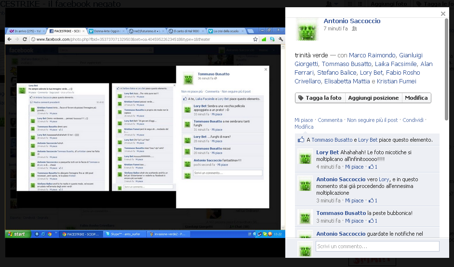This screenshot has height=267, width=454.
Task: Click the 'Tagga le fo…' button in the album toolbar
Action: click(x=434, y=4)
